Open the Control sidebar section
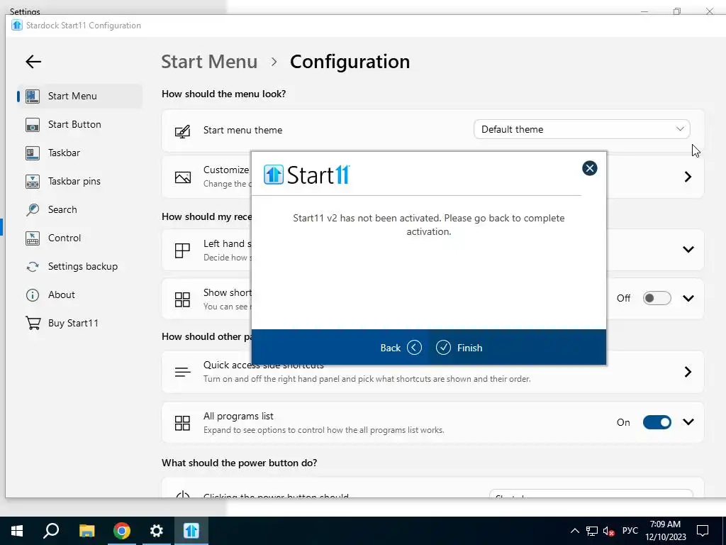The height and width of the screenshot is (545, 726). (79, 238)
